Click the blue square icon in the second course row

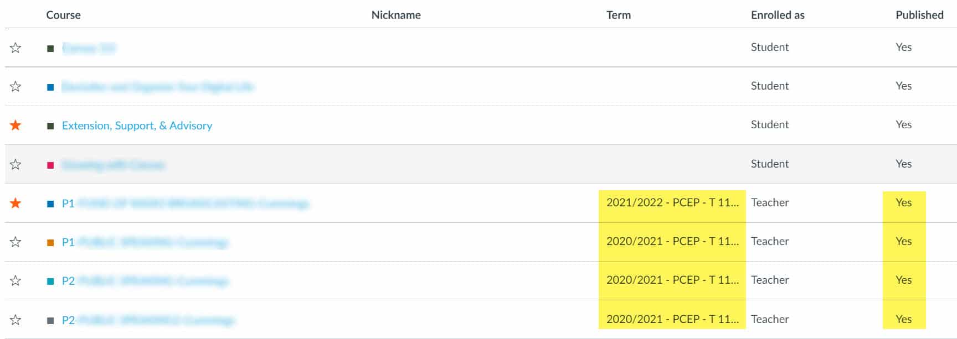point(50,86)
